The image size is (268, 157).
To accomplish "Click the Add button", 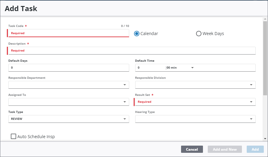I will (x=255, y=149).
